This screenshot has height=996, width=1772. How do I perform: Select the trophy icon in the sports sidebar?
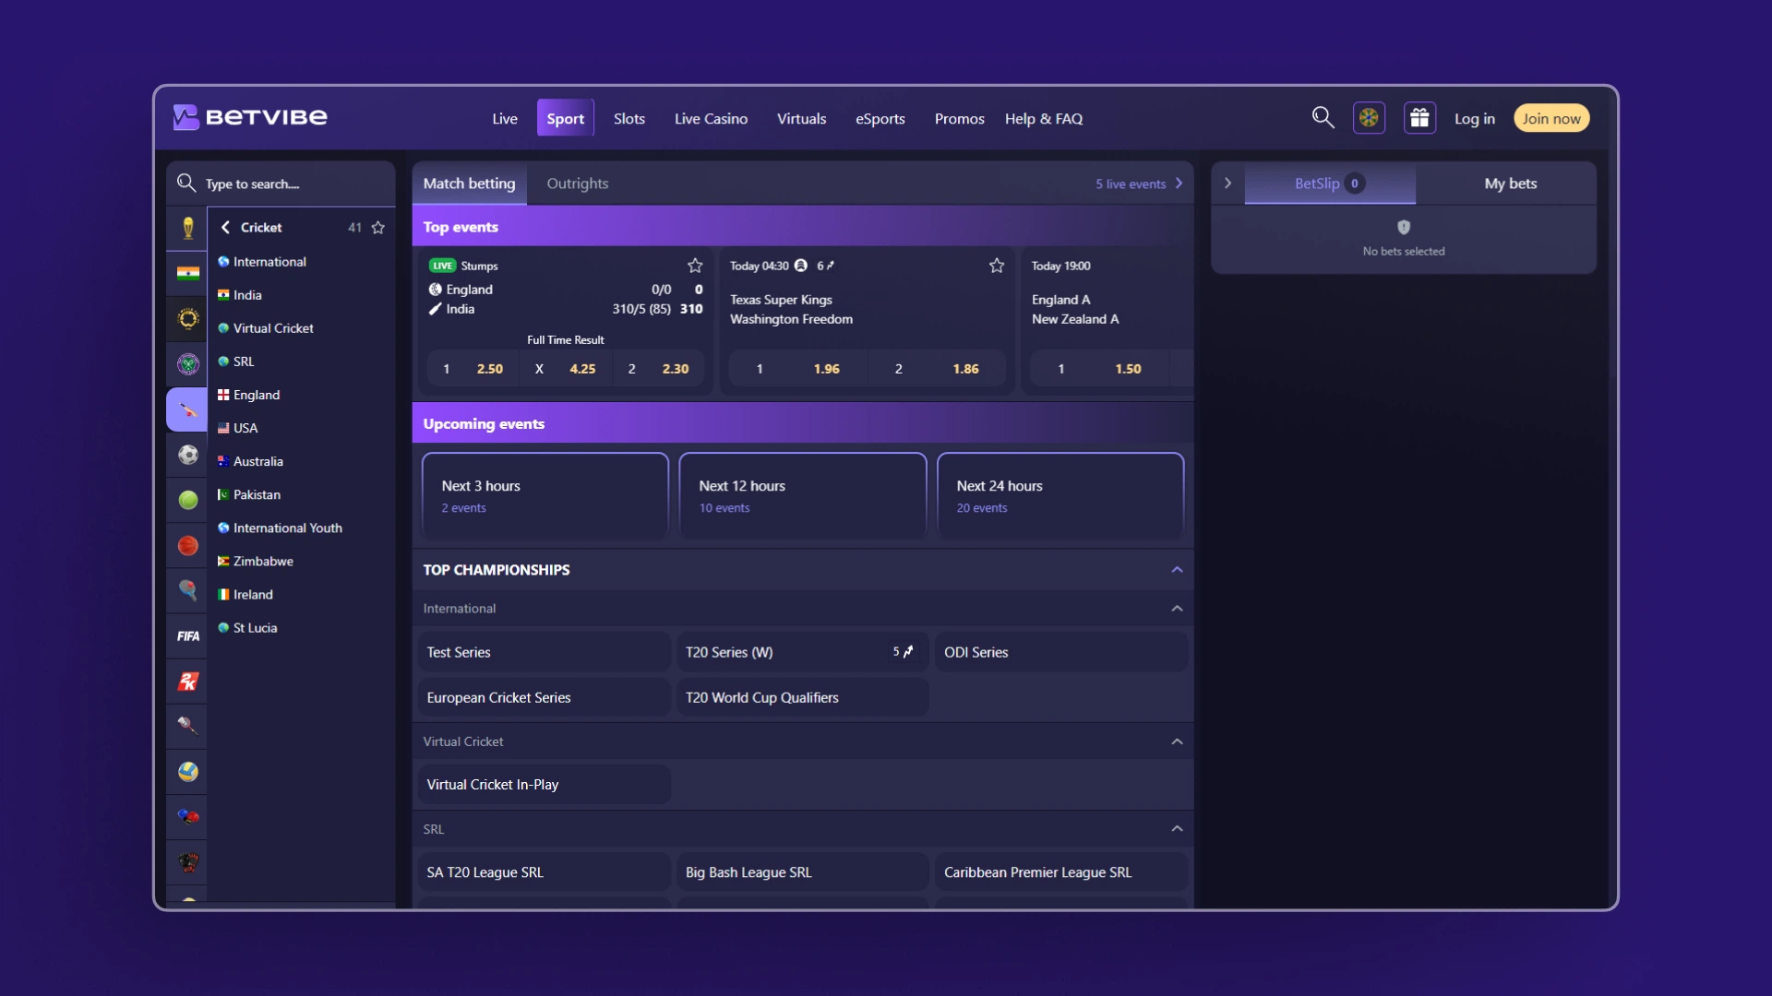click(x=188, y=228)
